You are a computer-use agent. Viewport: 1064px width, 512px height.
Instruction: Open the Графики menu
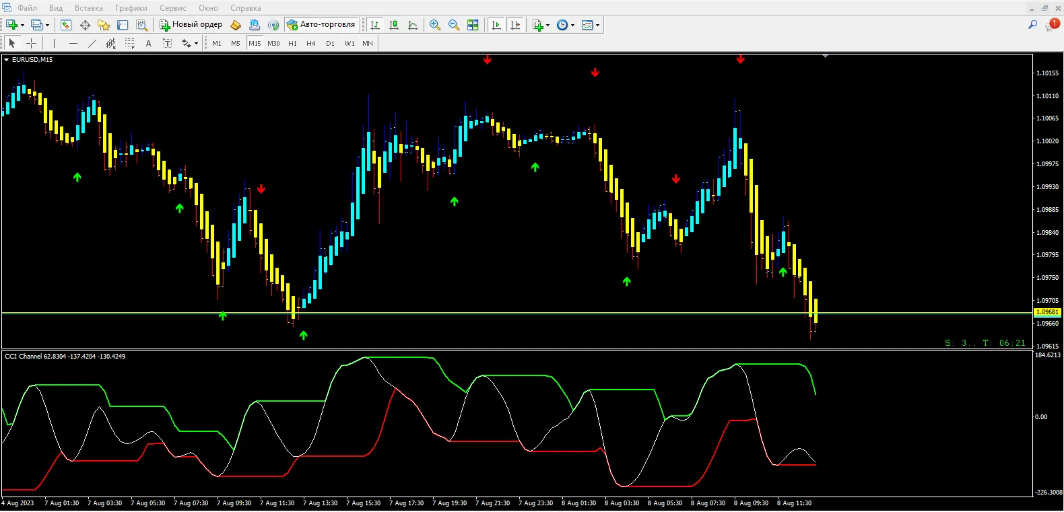pos(131,8)
